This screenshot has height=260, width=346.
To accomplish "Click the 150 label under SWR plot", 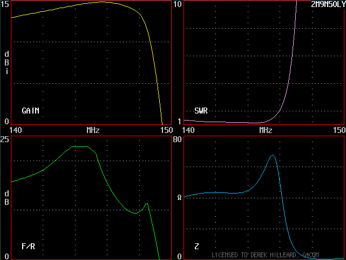I will (x=340, y=130).
